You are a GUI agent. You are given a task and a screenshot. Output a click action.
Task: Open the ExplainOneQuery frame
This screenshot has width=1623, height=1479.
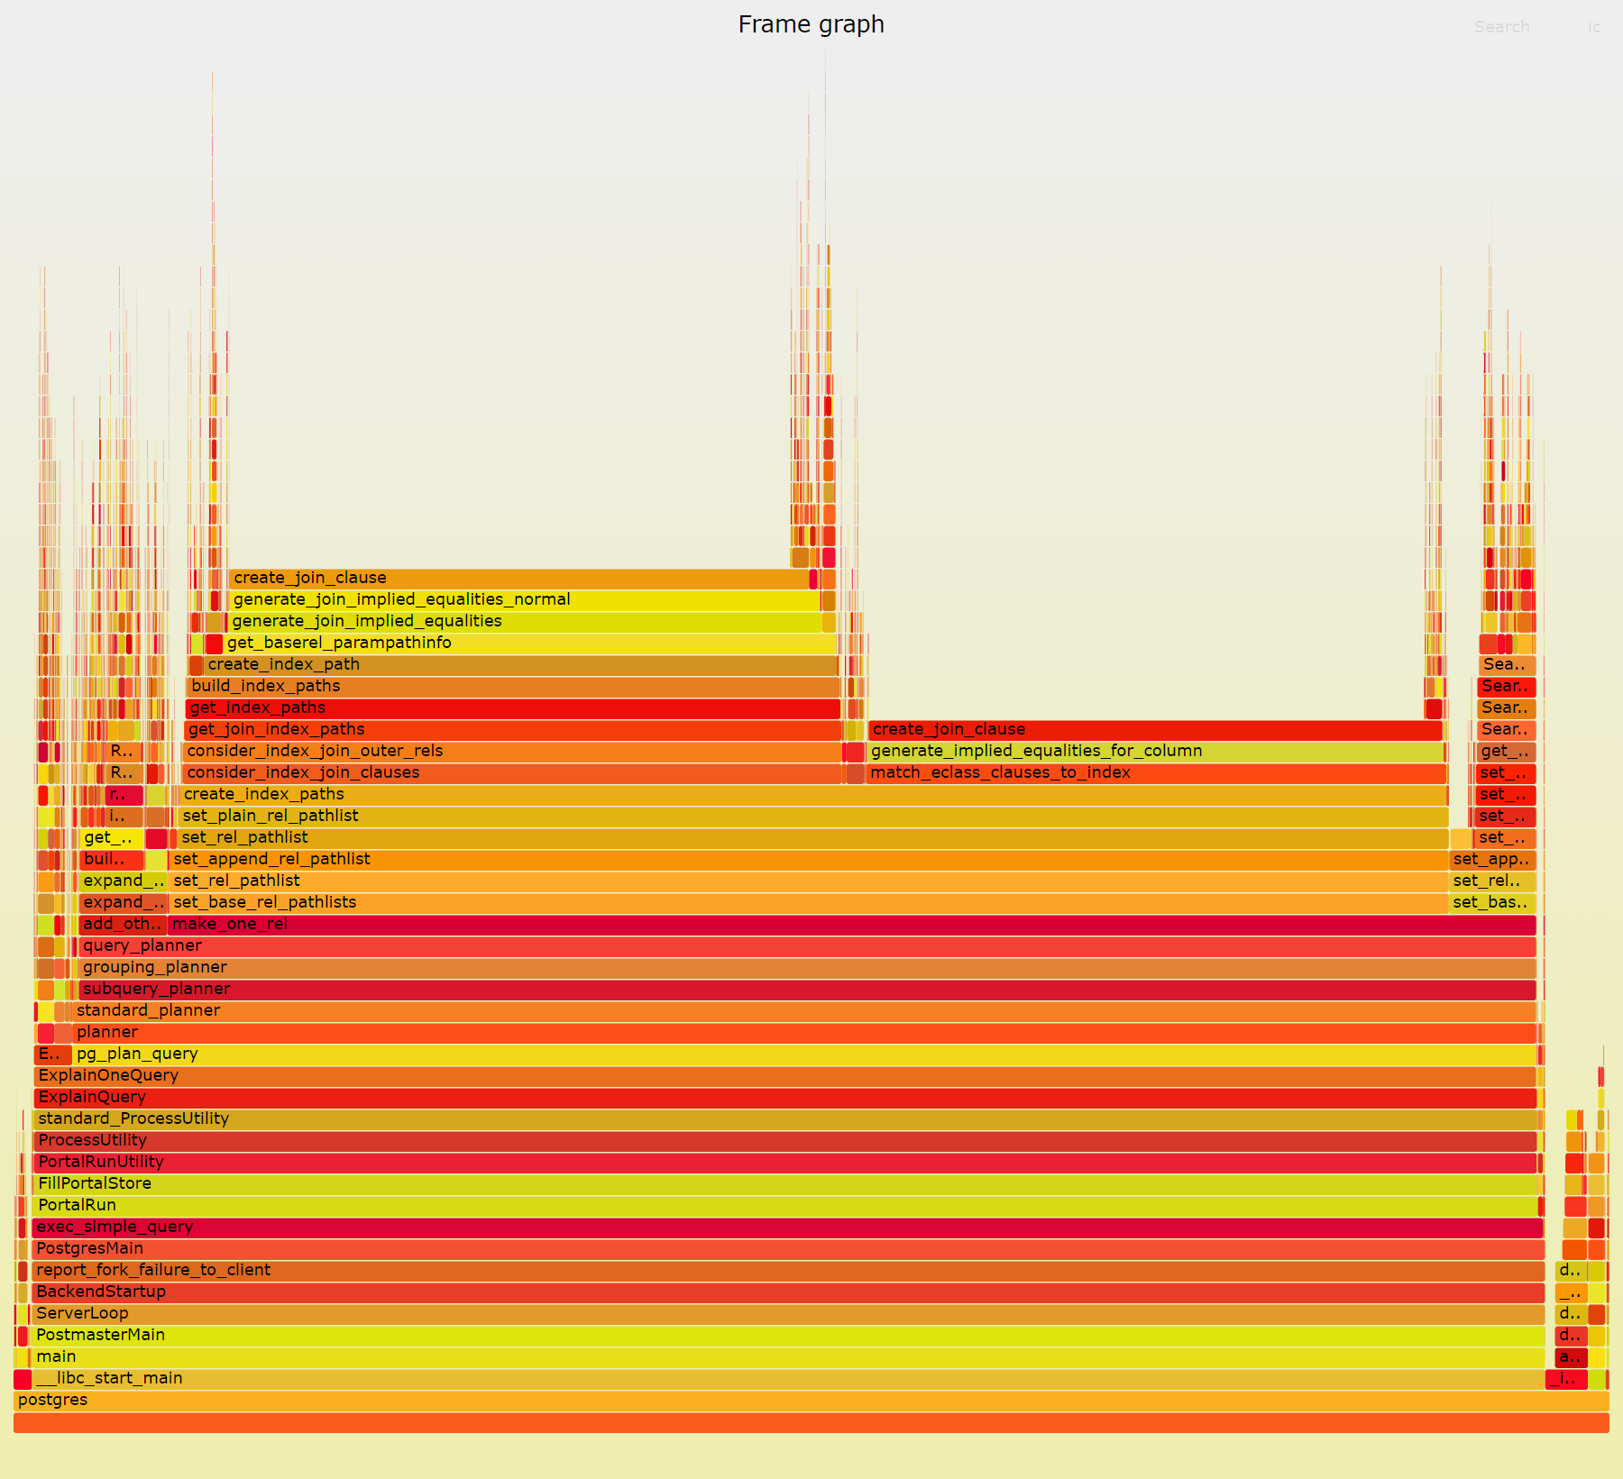click(x=784, y=1075)
